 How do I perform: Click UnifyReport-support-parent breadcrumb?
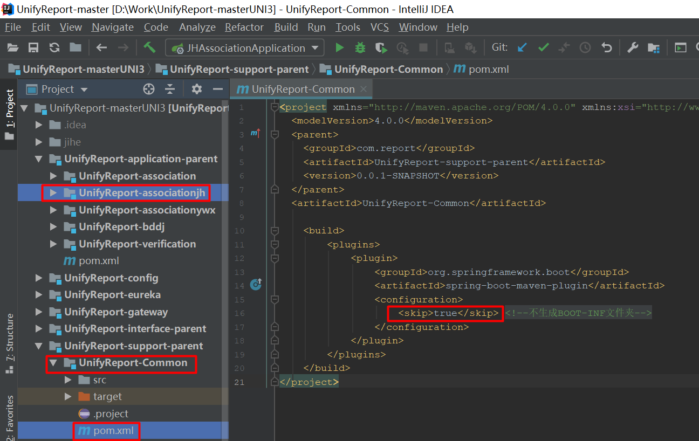(x=233, y=69)
